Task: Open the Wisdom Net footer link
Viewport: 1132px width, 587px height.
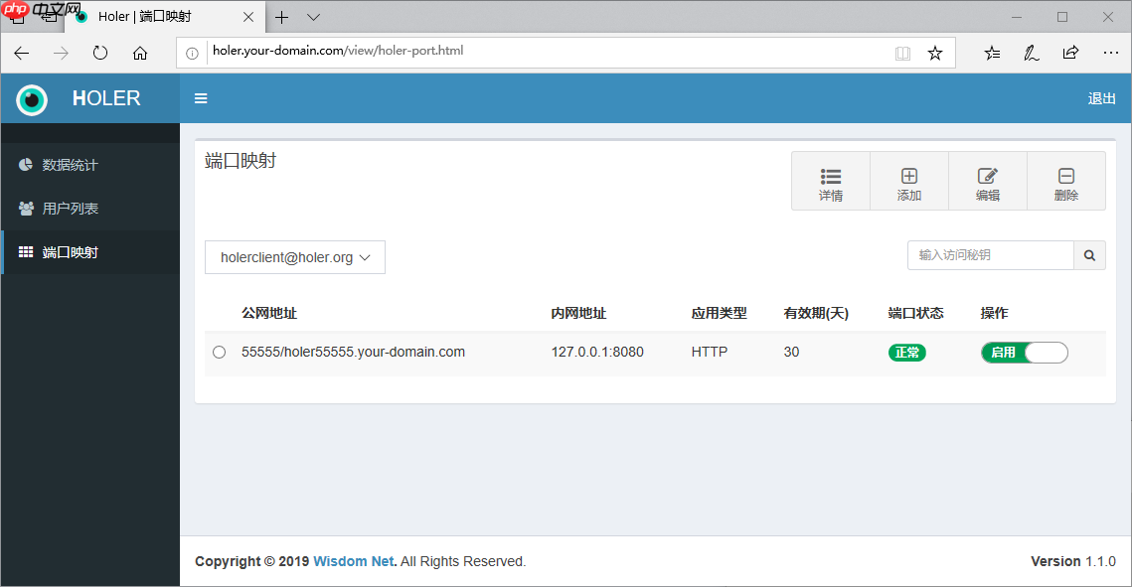Action: 353,561
